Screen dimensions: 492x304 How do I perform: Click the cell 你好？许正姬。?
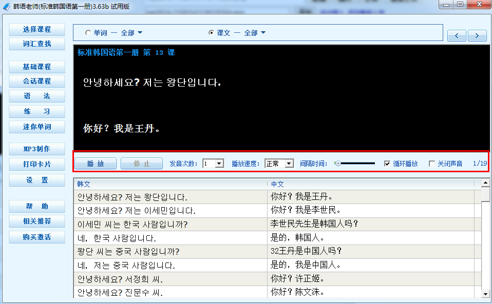(x=371, y=279)
